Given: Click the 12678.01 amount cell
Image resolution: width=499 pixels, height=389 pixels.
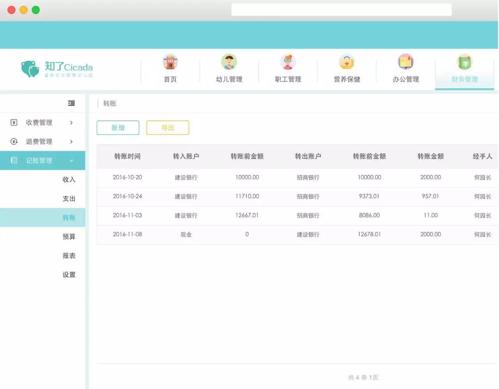Looking at the screenshot, I should coord(369,234).
